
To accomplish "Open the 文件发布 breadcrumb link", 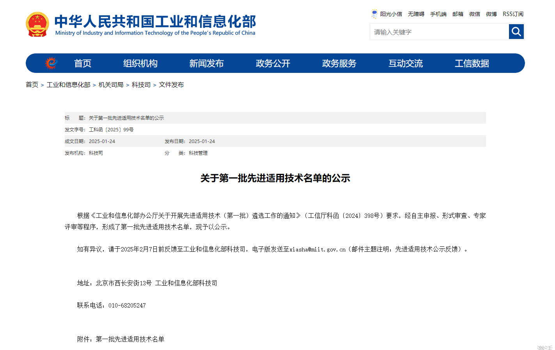I will [x=171, y=85].
